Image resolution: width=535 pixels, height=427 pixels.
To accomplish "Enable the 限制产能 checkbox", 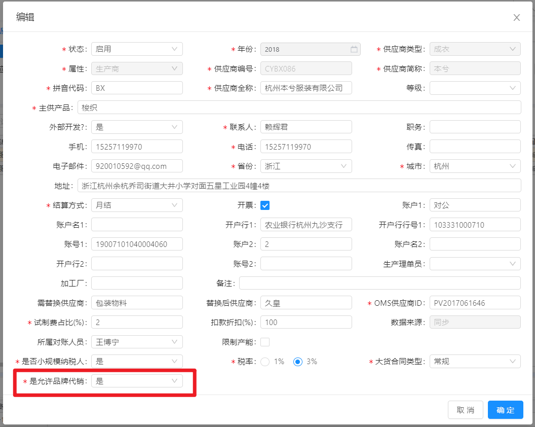I will (x=265, y=342).
